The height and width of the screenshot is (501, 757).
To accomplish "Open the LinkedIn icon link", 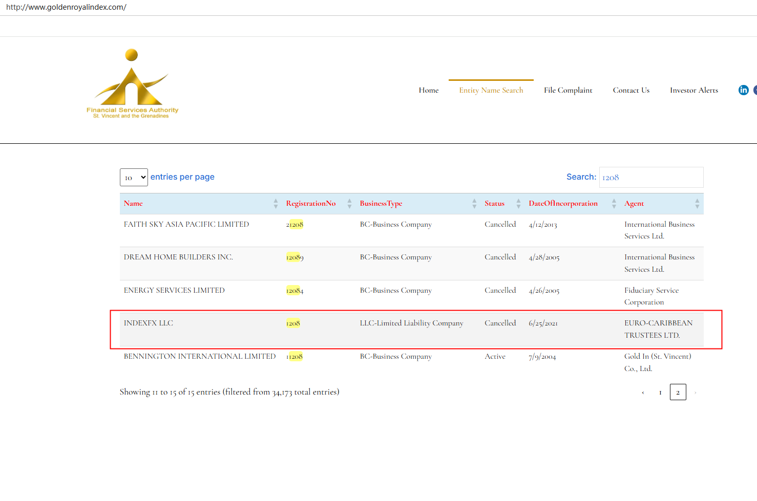I will (743, 90).
